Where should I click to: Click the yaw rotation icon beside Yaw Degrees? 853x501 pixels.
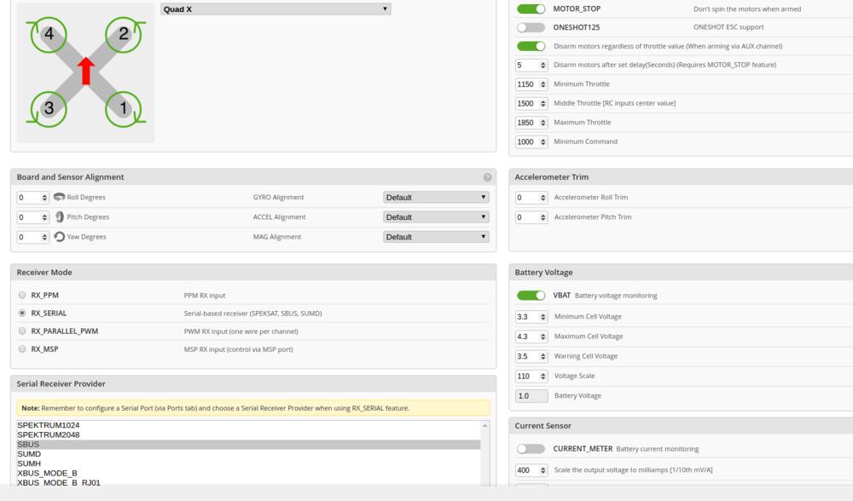click(60, 236)
